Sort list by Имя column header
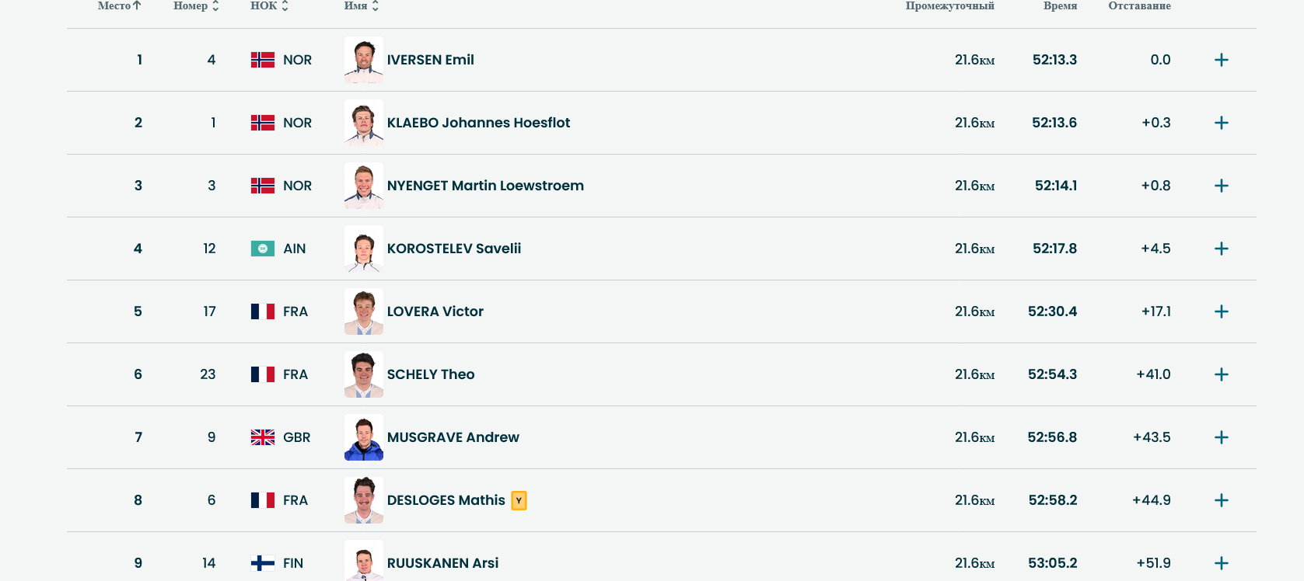The image size is (1304, 581). tap(361, 6)
